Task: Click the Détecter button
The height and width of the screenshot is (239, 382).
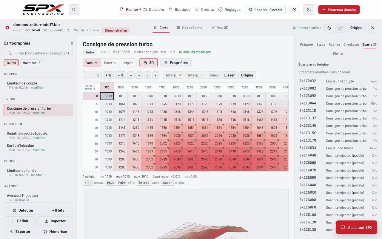Action: click(x=23, y=210)
